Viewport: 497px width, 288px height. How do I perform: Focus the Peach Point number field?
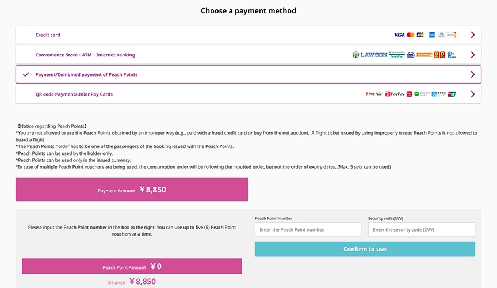(x=308, y=230)
